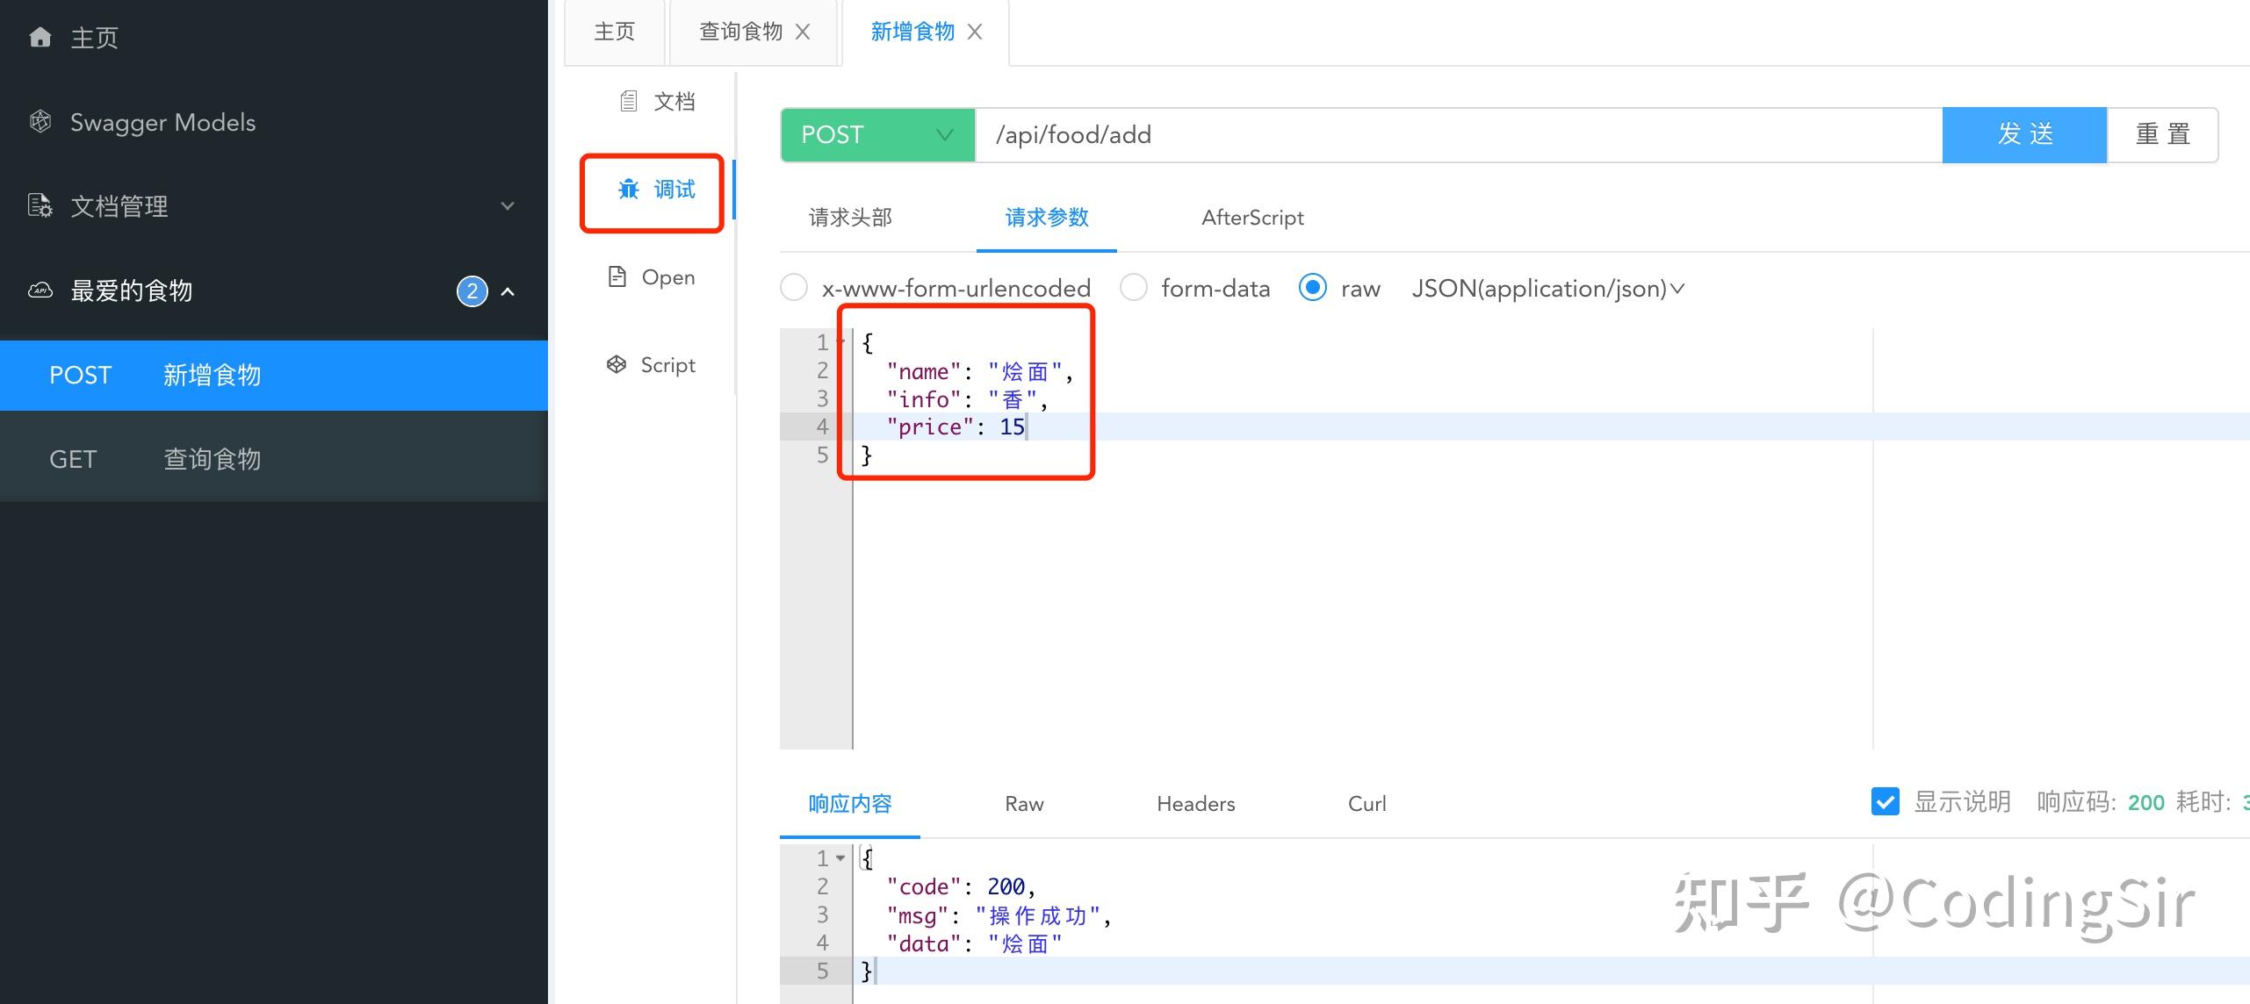The width and height of the screenshot is (2250, 1004).
Task: Click the 最爱的食物 API cloud icon
Action: 40,290
